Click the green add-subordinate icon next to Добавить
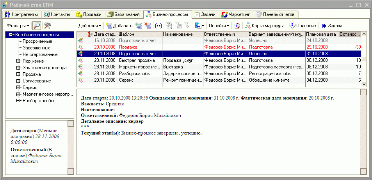The width and height of the screenshot is (372, 180). (138, 26)
